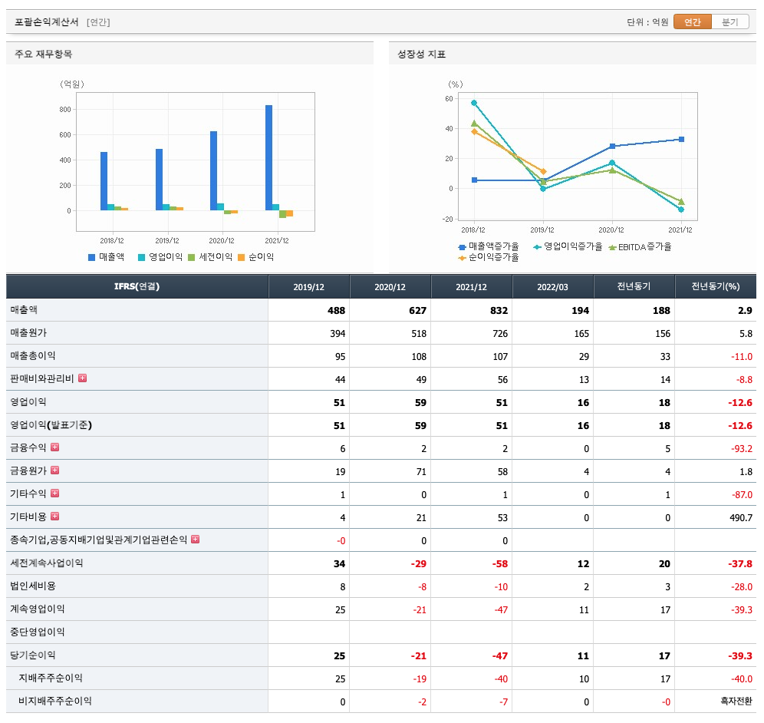The height and width of the screenshot is (723, 764).
Task: Click the -93.2 금융수익 percentage
Action: (742, 448)
